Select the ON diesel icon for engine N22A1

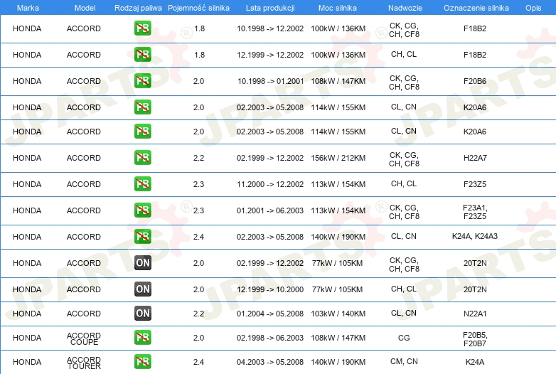[142, 314]
